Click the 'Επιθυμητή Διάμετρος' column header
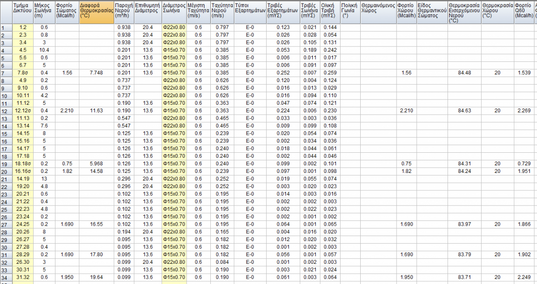Viewport: 537px width, 284px height. pos(148,12)
